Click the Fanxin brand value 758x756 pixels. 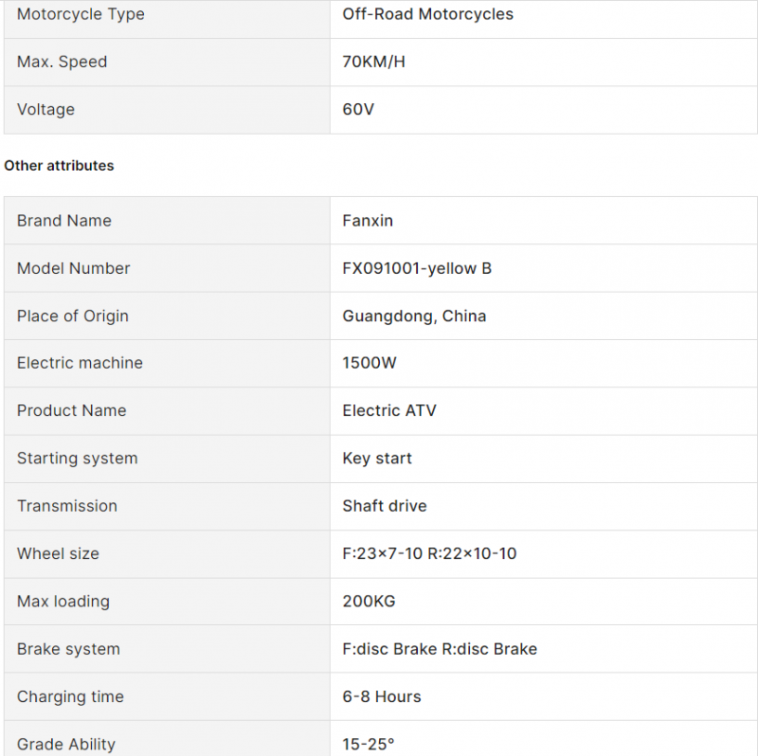pyautogui.click(x=368, y=221)
